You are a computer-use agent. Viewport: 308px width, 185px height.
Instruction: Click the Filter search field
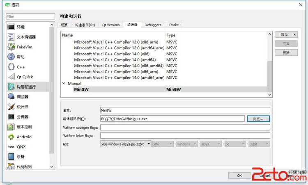tap(30, 16)
